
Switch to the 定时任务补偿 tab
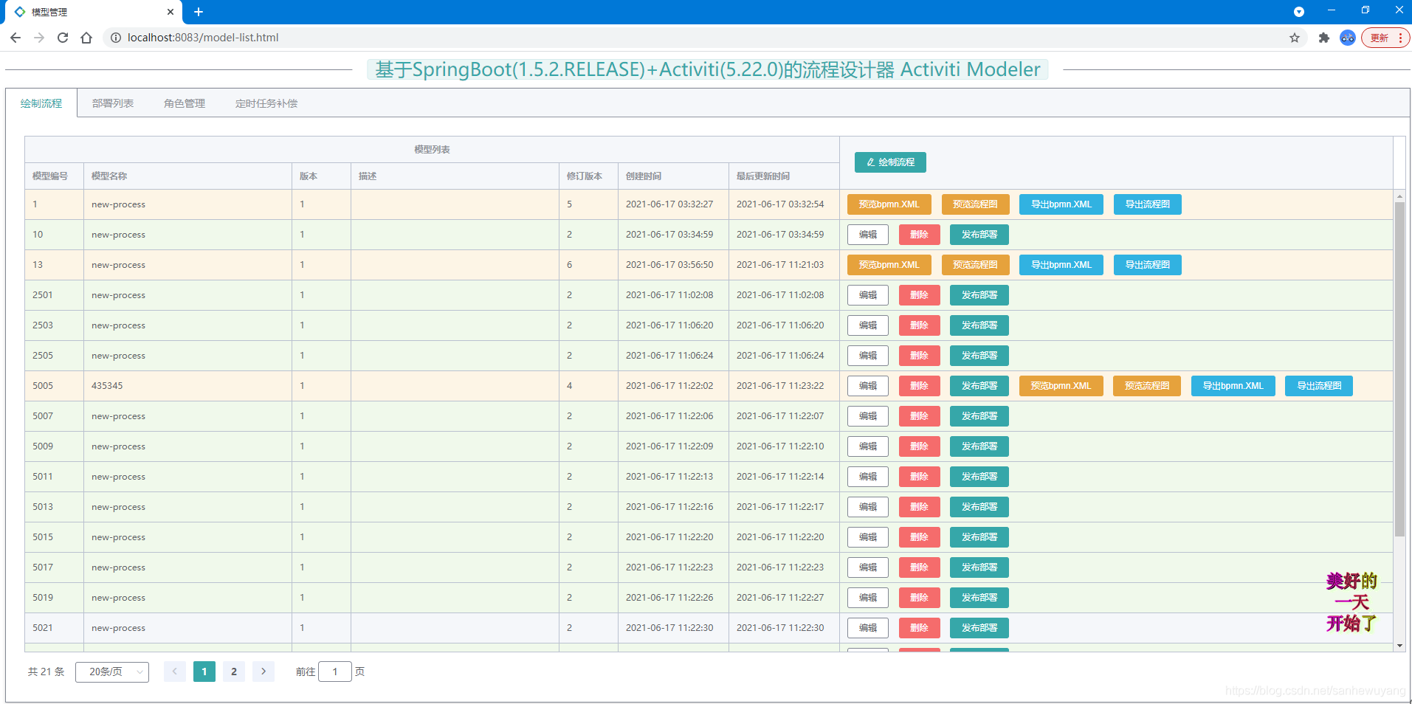(266, 103)
